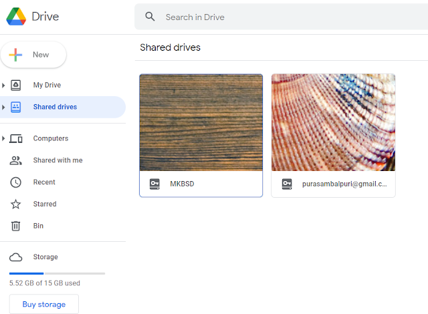Click the colorful plus icon

click(15, 55)
